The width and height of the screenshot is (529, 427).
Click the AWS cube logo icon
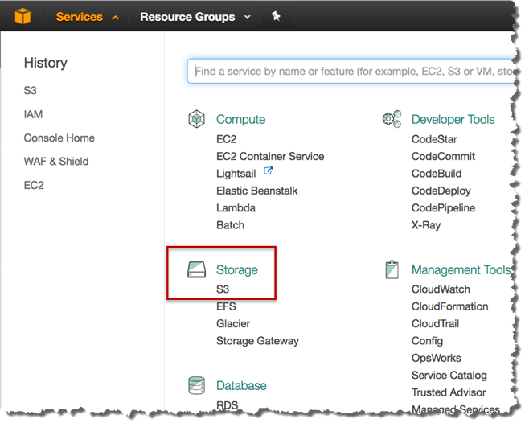(23, 16)
